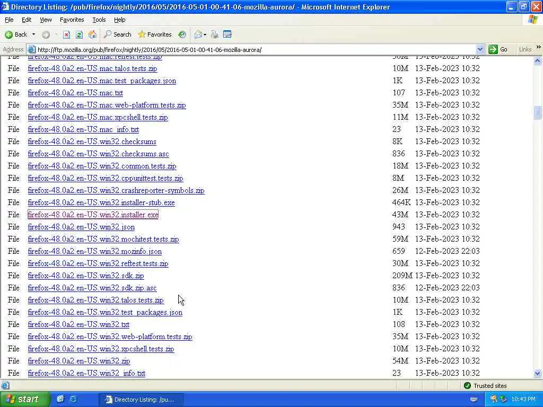Open the Help menu
Screen dimensions: 543x407
pyautogui.click(x=119, y=20)
